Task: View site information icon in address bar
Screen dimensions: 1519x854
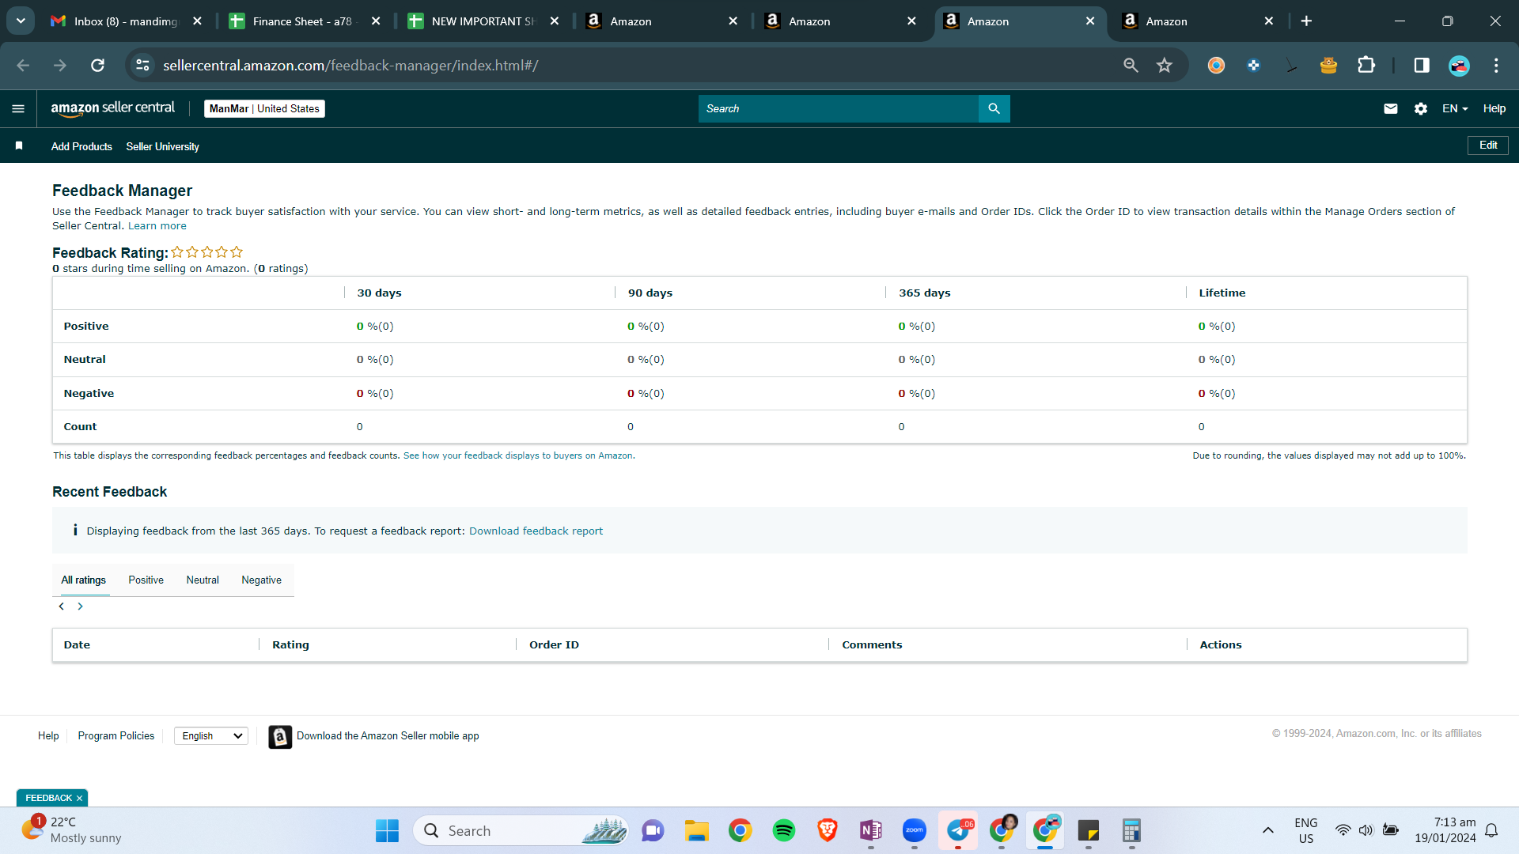Action: [142, 66]
